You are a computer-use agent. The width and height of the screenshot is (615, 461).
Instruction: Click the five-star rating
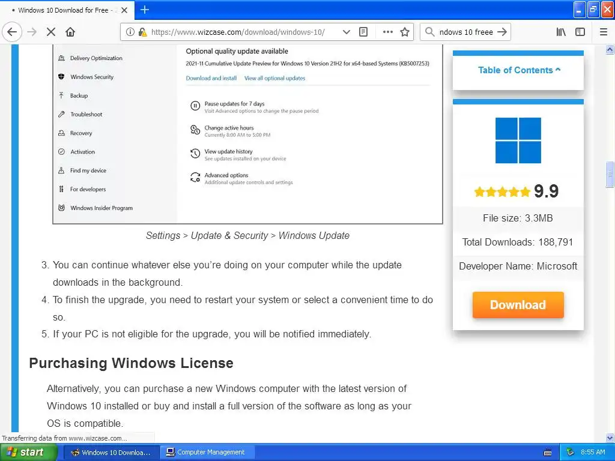pos(502,191)
